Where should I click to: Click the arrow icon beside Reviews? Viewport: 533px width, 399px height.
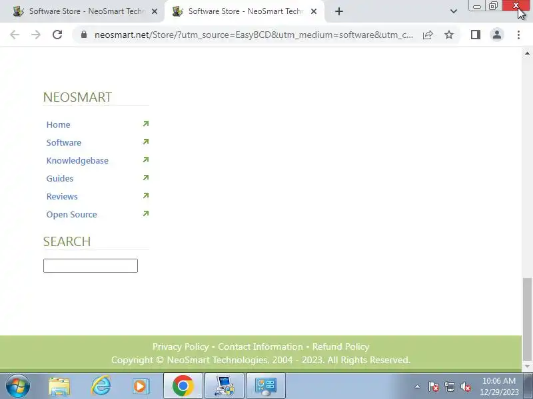(146, 196)
